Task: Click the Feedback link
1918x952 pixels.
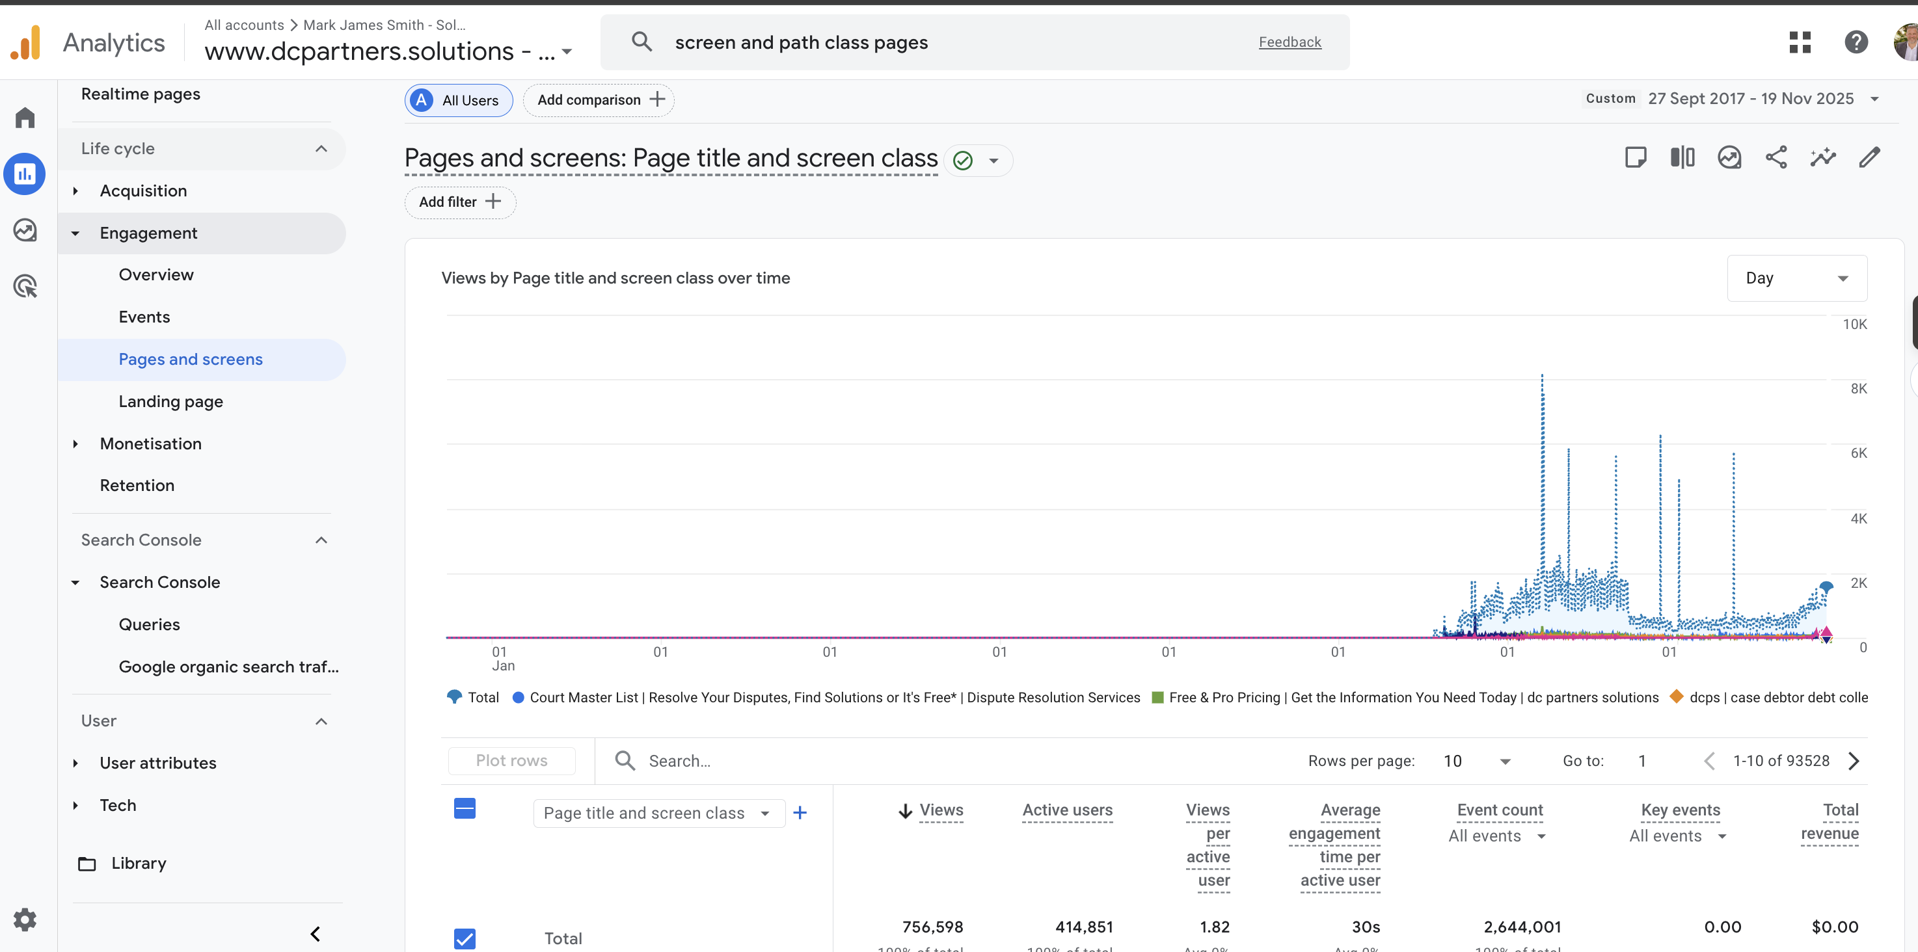Action: [1290, 42]
